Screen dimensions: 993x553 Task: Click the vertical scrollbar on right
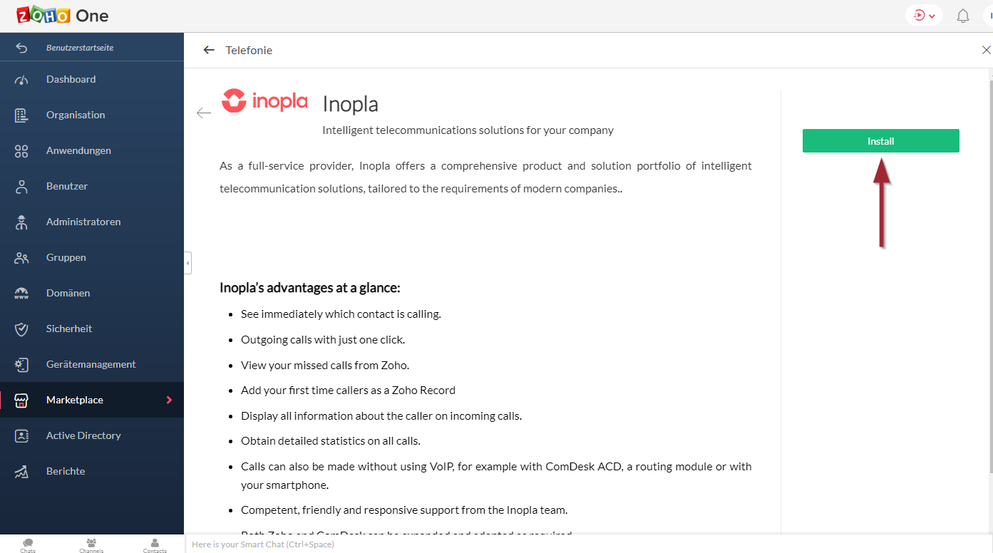990,271
